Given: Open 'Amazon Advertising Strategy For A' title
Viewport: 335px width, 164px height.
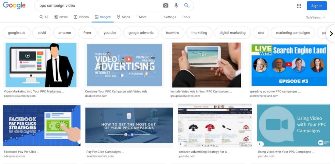Looking at the screenshot, I should click(x=204, y=152).
